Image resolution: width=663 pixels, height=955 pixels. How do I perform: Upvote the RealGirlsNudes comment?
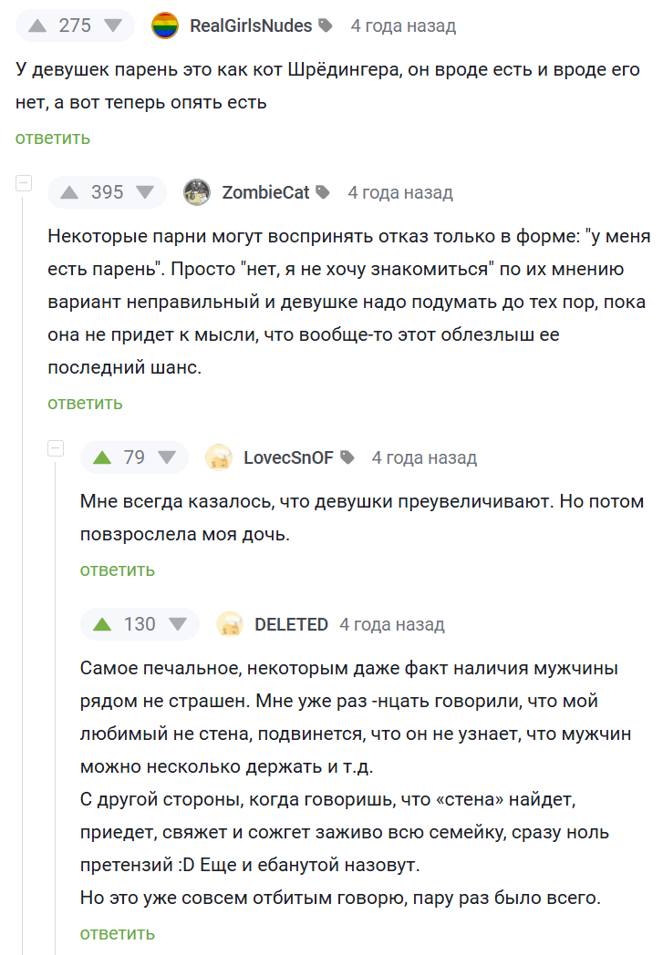coord(36,26)
